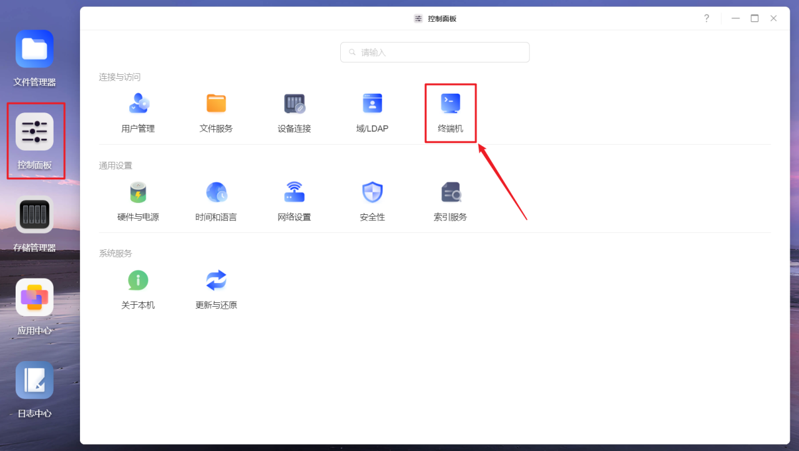Open the 域/LDAP settings icon
Screen dimensions: 799x451
pos(372,103)
